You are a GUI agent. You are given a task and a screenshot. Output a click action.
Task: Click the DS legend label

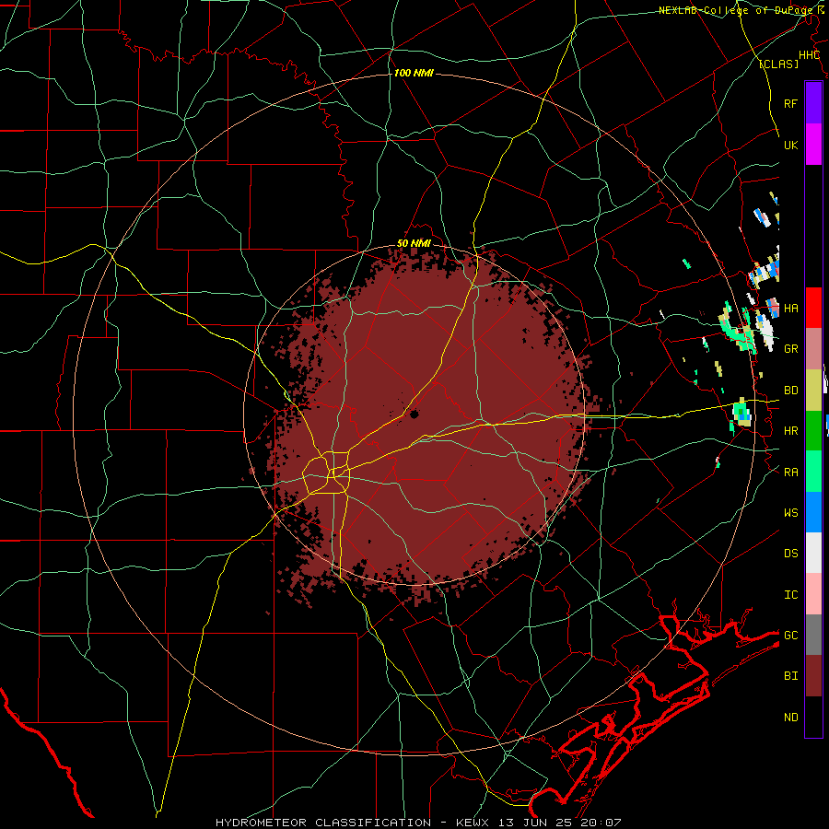(x=790, y=553)
